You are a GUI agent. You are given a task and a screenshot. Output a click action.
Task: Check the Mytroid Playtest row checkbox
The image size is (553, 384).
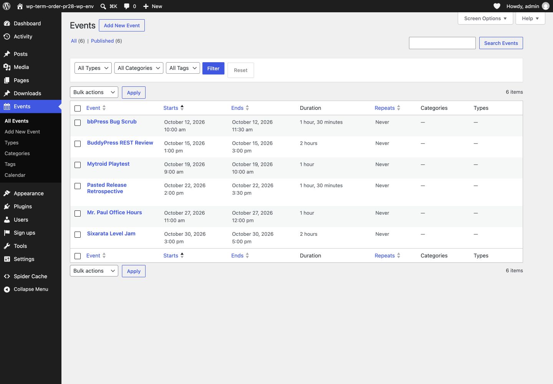(78, 165)
